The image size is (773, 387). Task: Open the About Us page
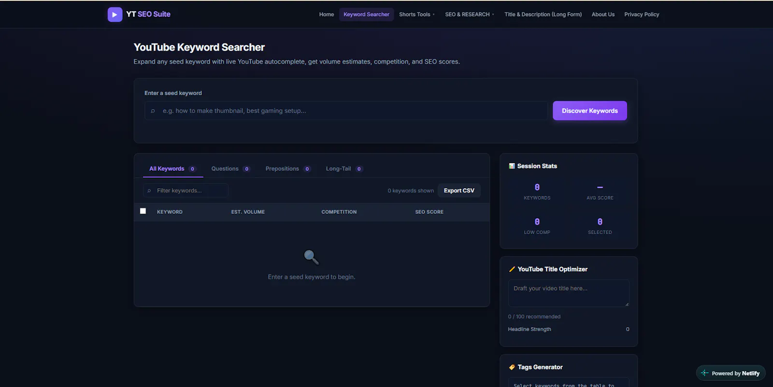603,14
